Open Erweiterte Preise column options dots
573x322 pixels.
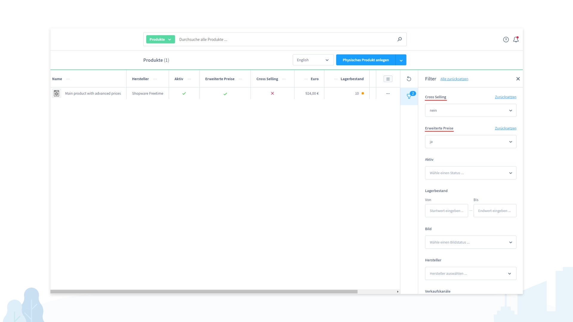(x=240, y=79)
